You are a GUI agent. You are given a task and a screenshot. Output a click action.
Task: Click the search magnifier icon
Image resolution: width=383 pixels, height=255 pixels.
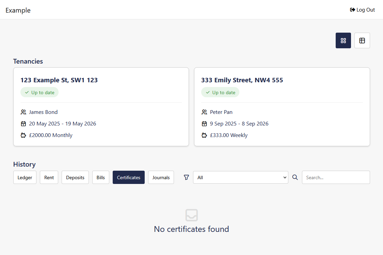[295, 177]
